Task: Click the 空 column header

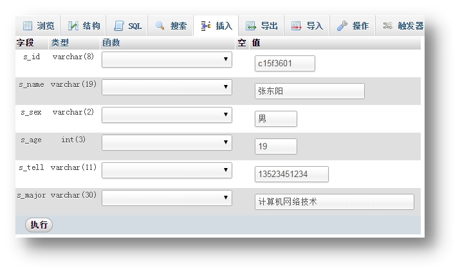Action: coord(242,43)
